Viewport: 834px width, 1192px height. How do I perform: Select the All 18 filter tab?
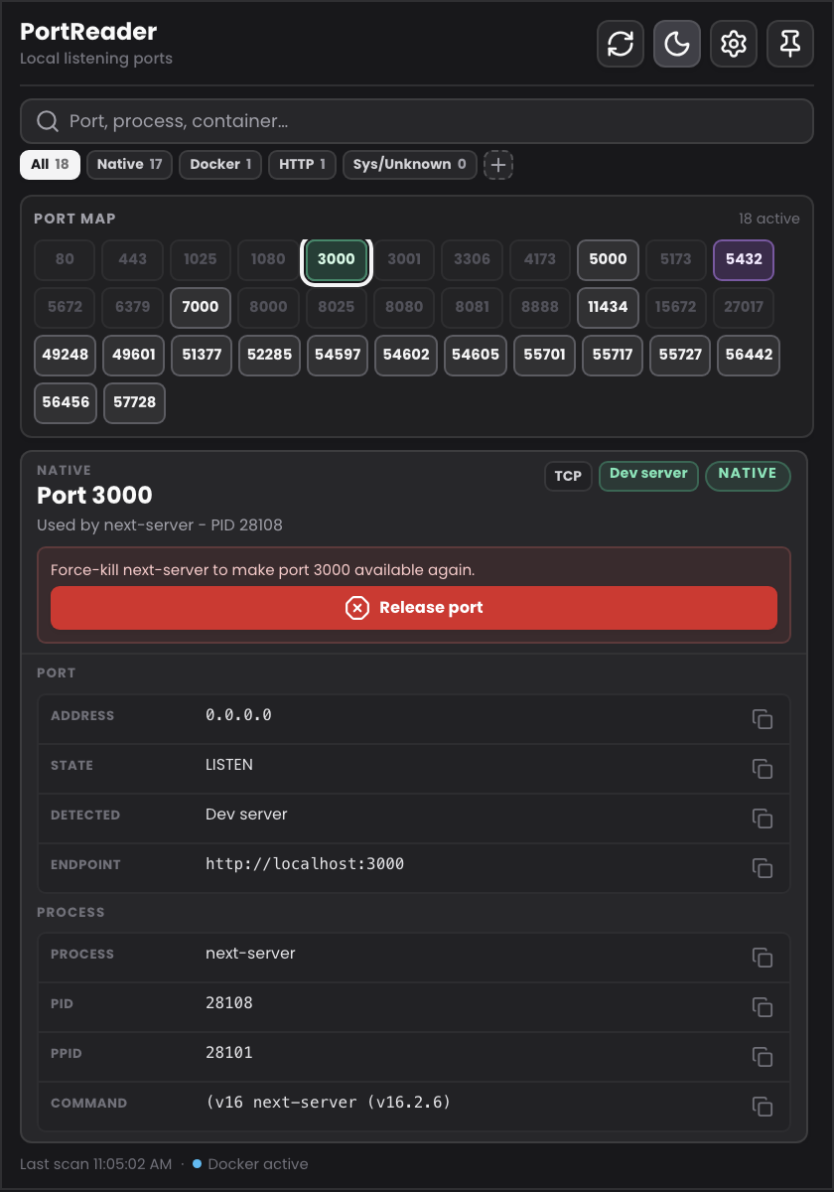51,164
